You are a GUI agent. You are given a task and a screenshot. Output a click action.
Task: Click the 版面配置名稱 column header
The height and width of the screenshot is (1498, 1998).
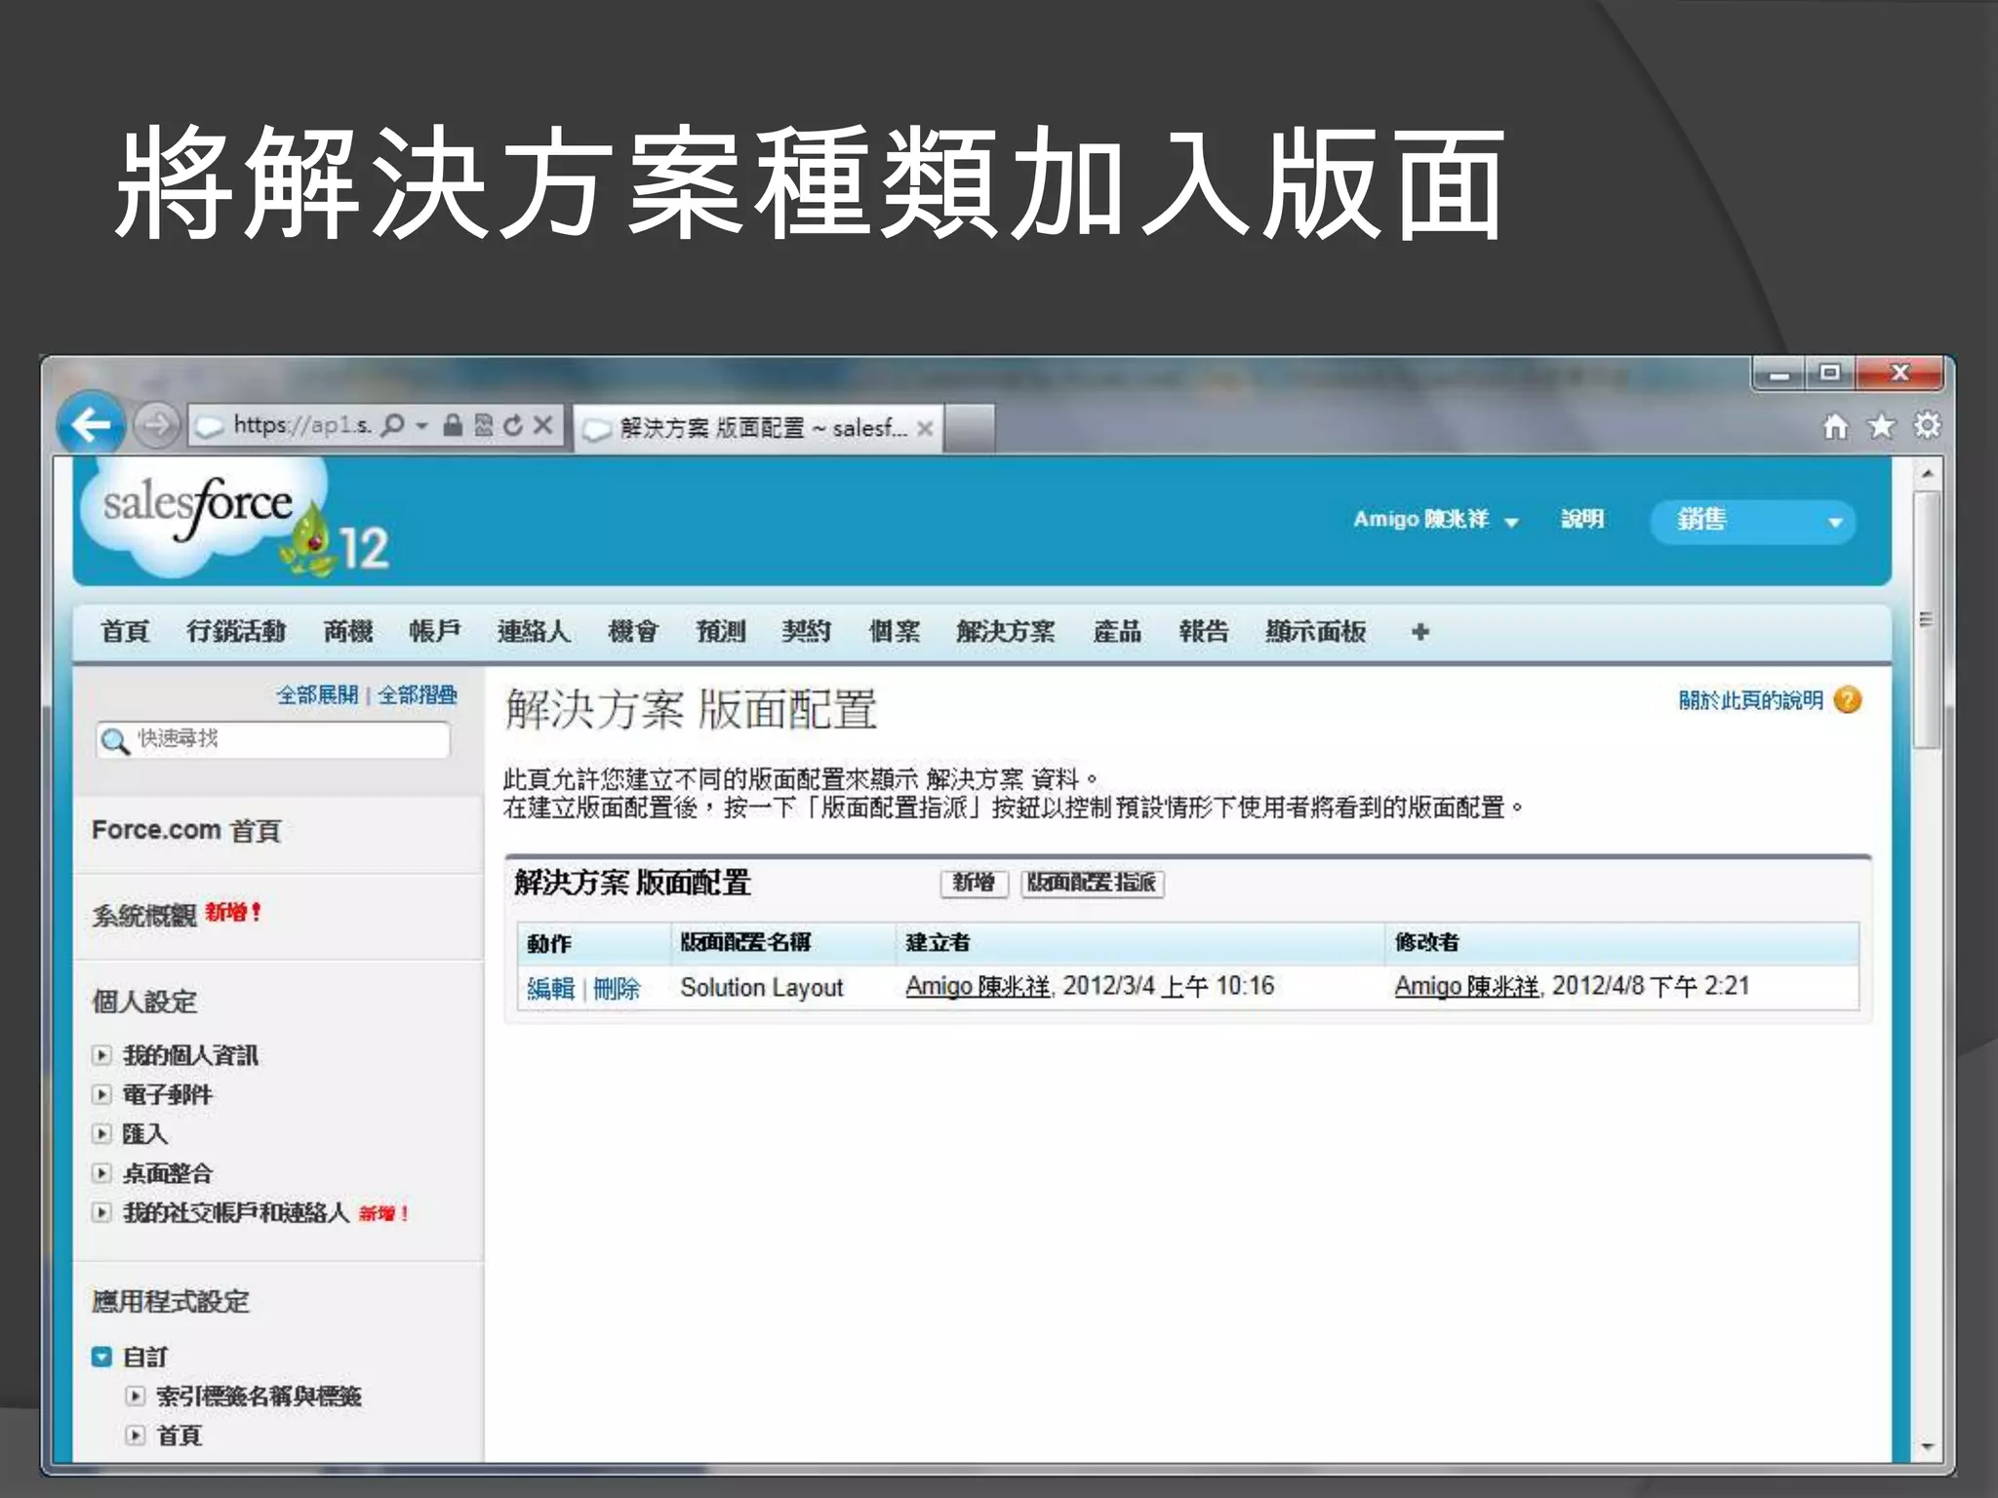(746, 943)
